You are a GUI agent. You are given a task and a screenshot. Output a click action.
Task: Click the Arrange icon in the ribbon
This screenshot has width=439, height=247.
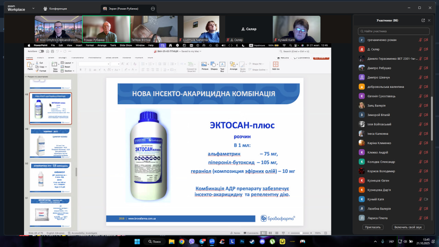[x=234, y=66]
